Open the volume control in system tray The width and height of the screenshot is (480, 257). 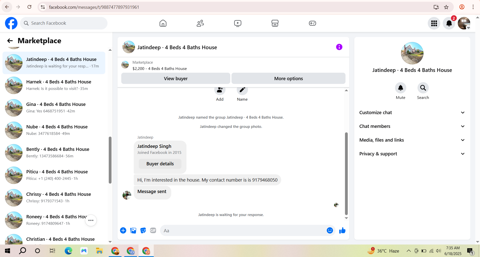438,251
